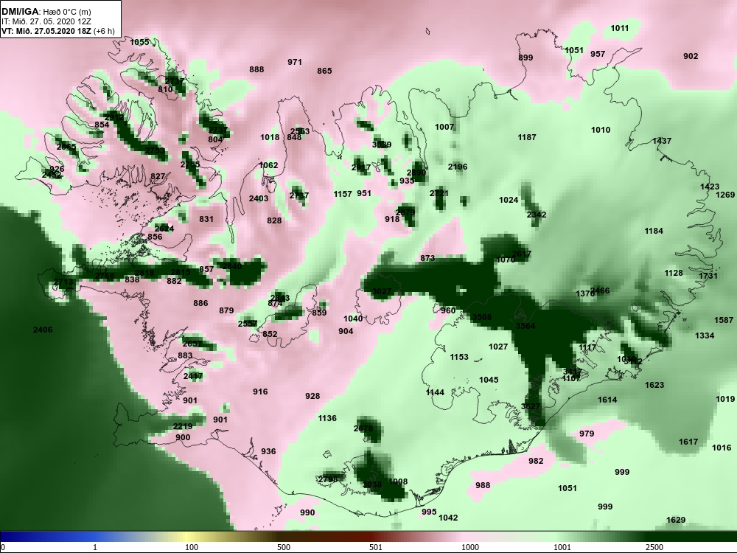Click the map value 1042

click(448, 518)
